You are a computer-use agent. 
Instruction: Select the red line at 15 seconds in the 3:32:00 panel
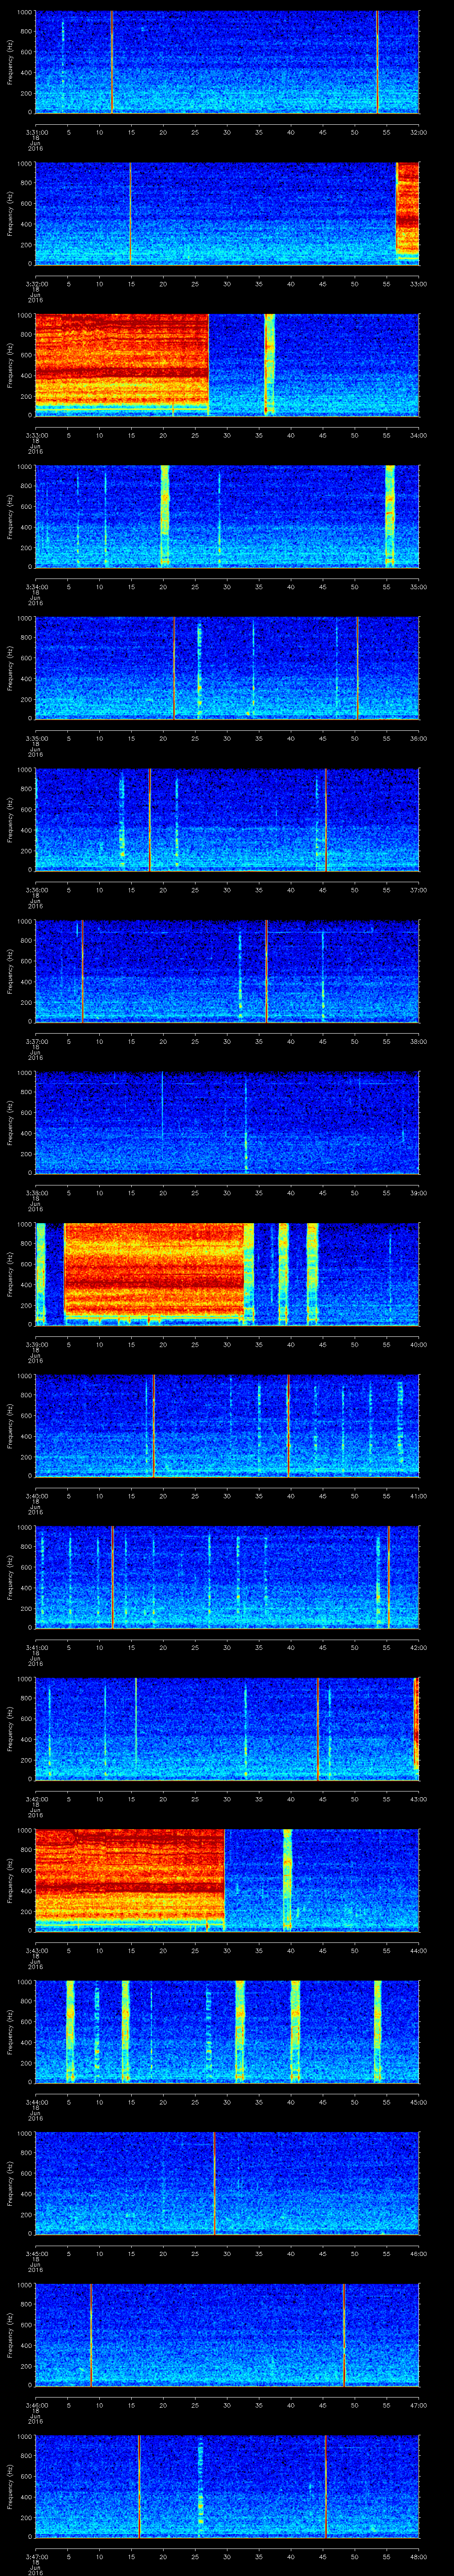coord(130,213)
